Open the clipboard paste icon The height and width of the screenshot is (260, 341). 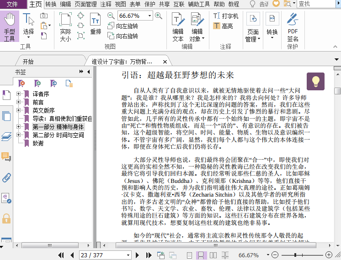click(x=44, y=26)
